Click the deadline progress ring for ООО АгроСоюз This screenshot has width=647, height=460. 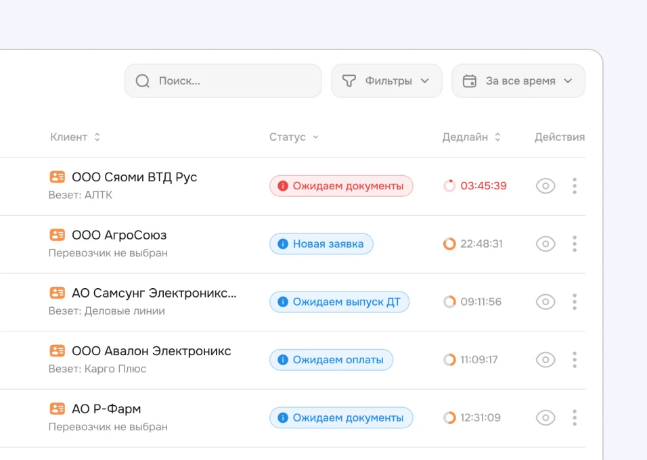[x=449, y=244]
